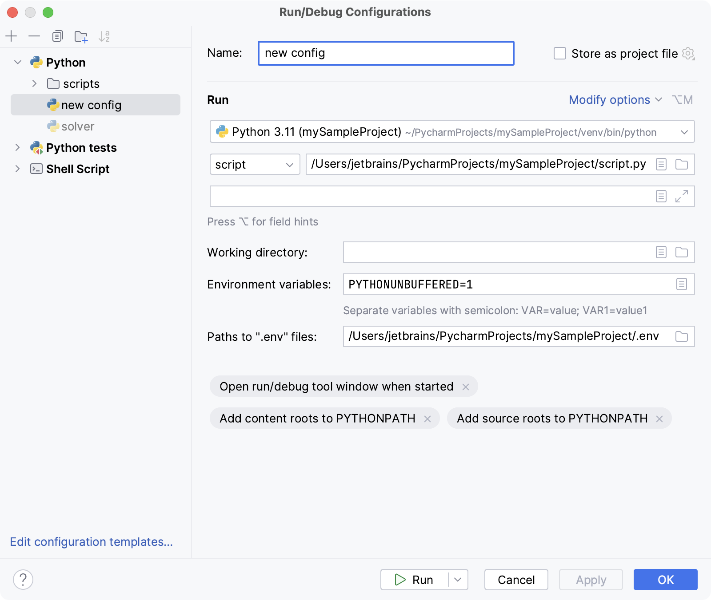Remove the Open run/debug tool window option
The width and height of the screenshot is (711, 600).
pyautogui.click(x=466, y=387)
